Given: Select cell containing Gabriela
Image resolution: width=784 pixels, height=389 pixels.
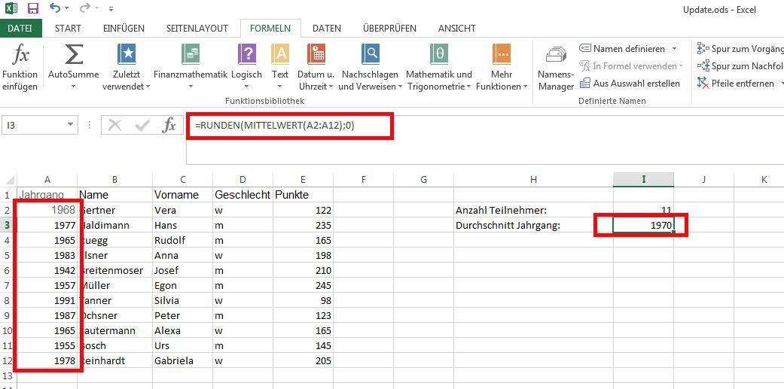Looking at the screenshot, I should 182,360.
